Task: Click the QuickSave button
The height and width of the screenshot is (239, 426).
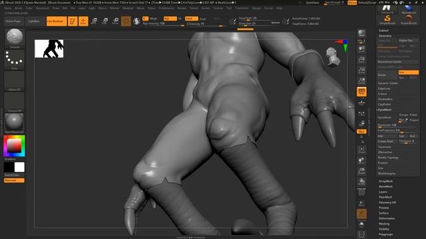Action: [x=312, y=3]
